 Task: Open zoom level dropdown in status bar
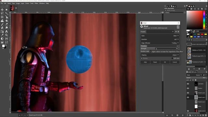[x=26, y=115]
